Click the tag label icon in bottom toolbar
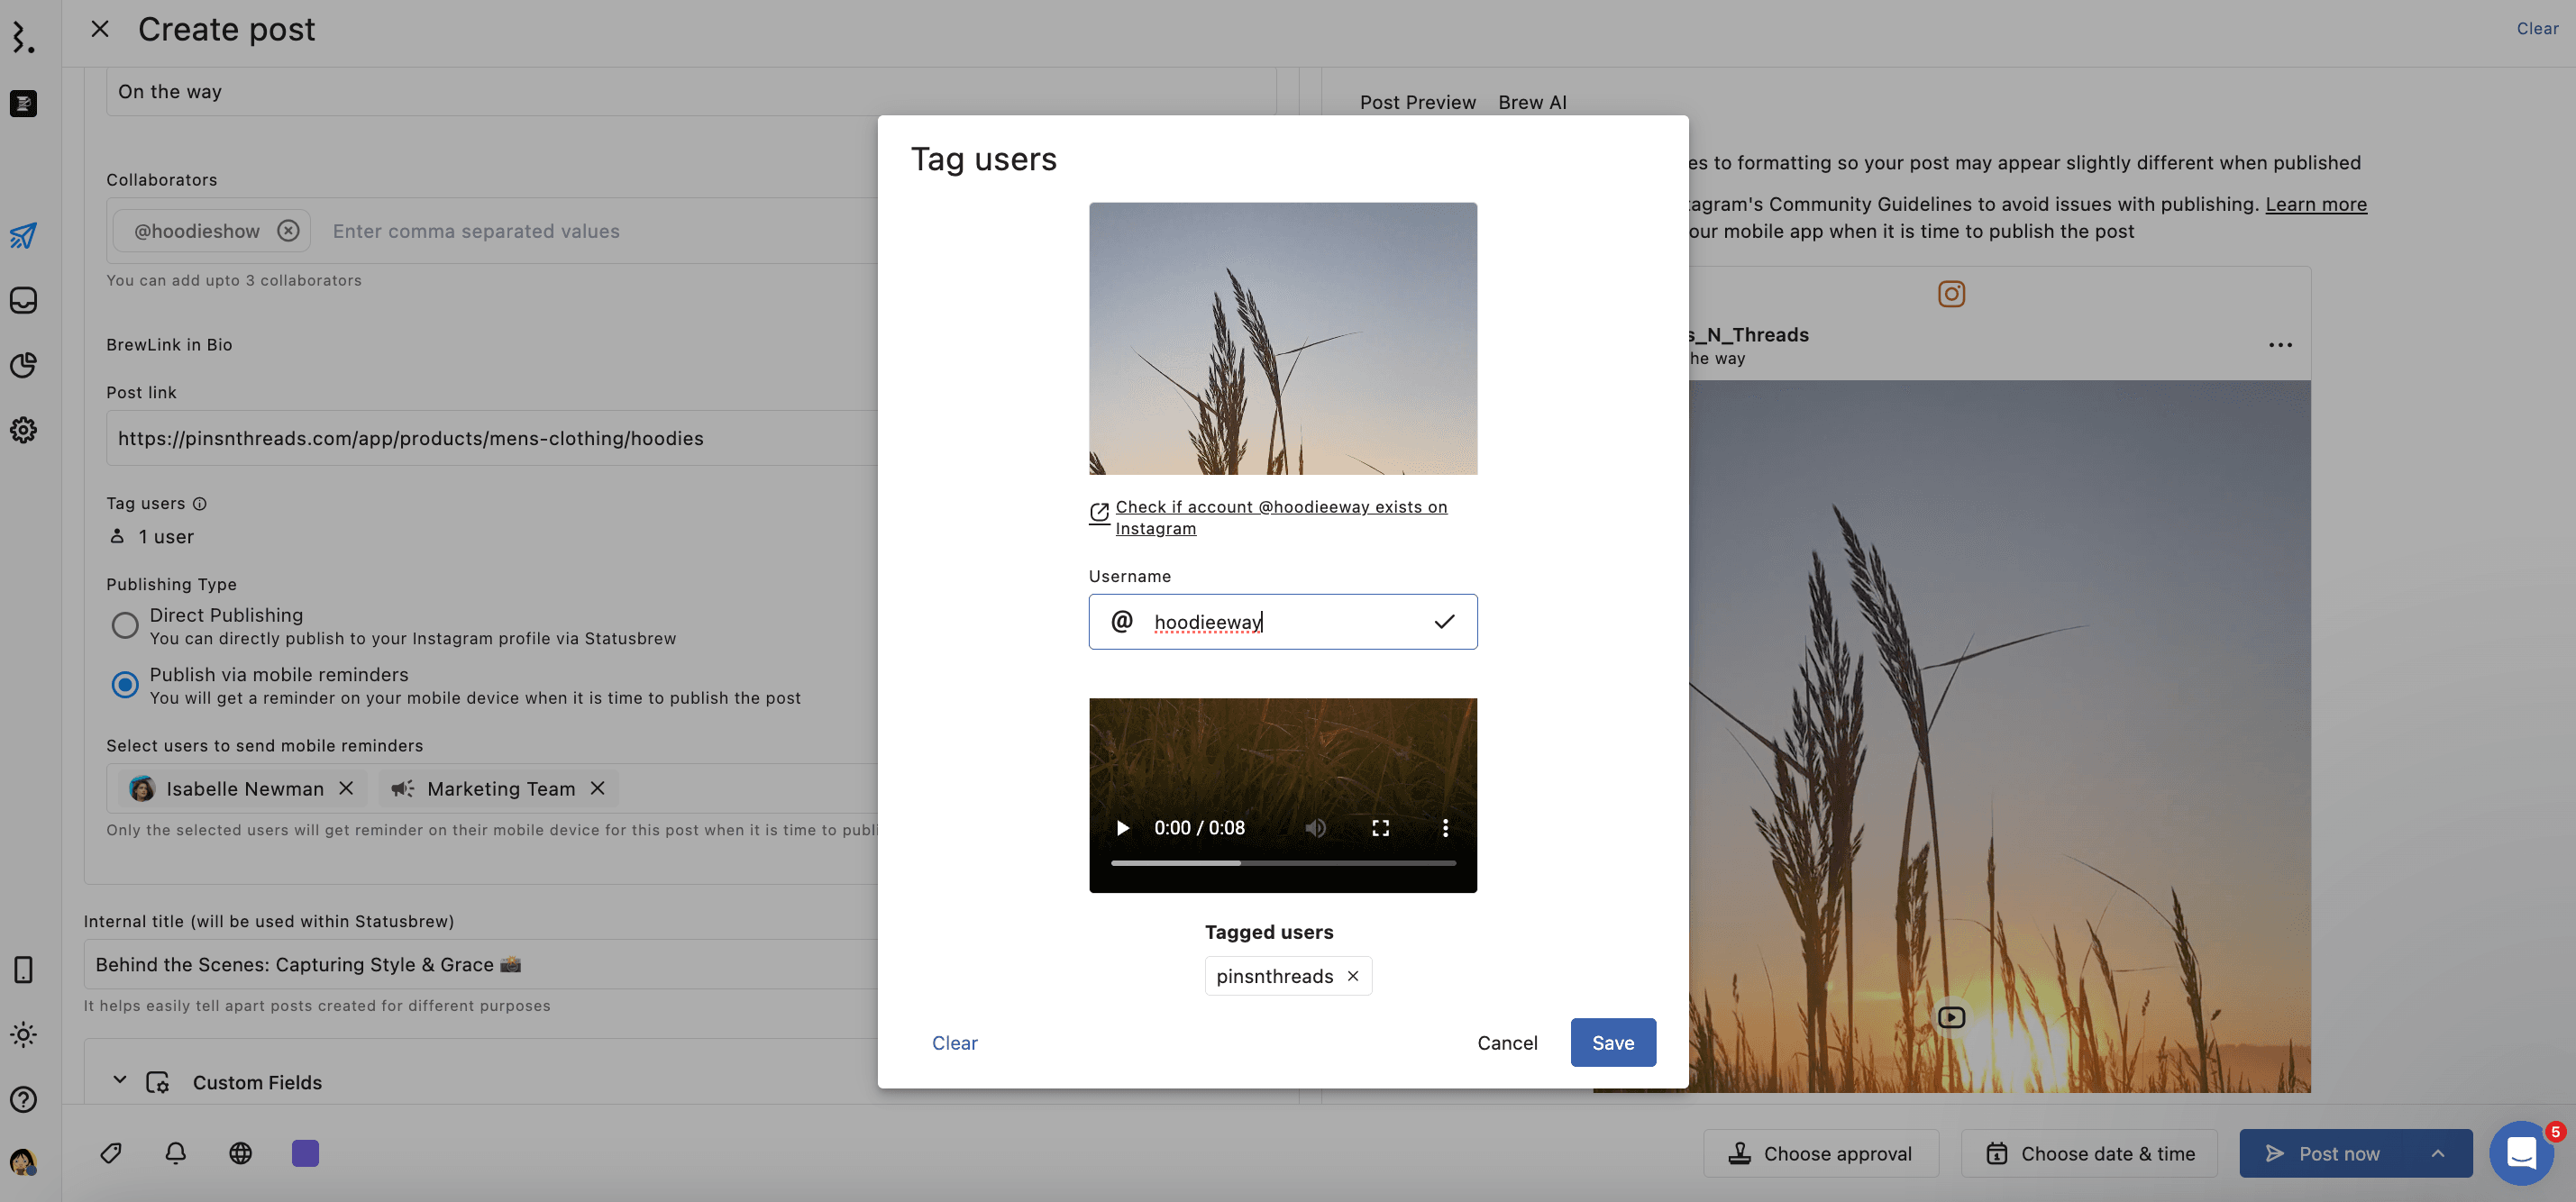 coord(111,1153)
